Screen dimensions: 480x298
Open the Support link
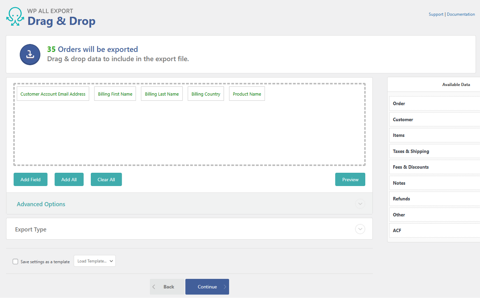[x=436, y=14]
